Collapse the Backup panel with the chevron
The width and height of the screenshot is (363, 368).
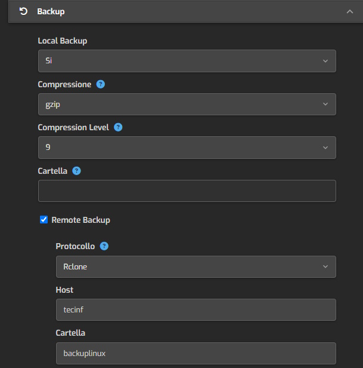tap(349, 11)
